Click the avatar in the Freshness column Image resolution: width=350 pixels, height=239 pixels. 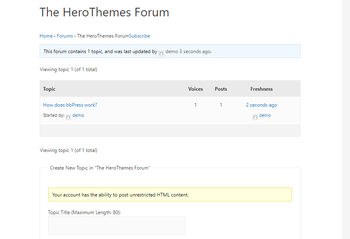(x=255, y=116)
